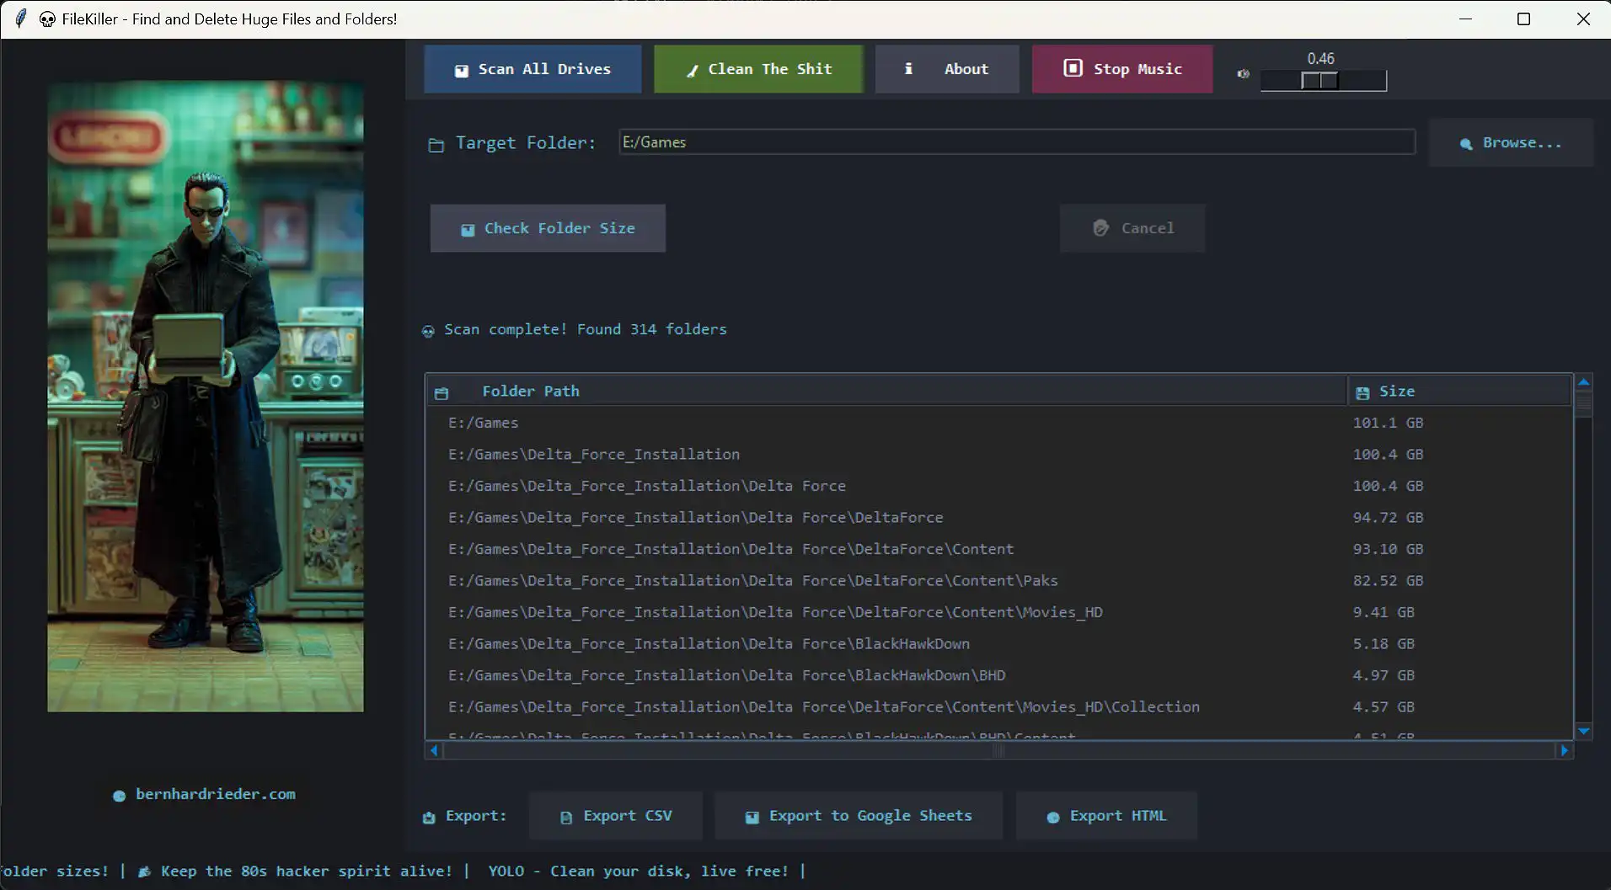Click the horizontal scroll-right arrow

coord(1564,750)
